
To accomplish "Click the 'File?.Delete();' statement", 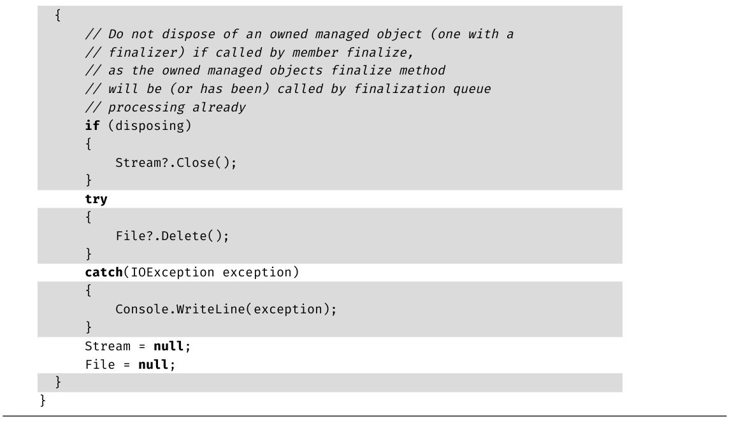I will [x=172, y=236].
